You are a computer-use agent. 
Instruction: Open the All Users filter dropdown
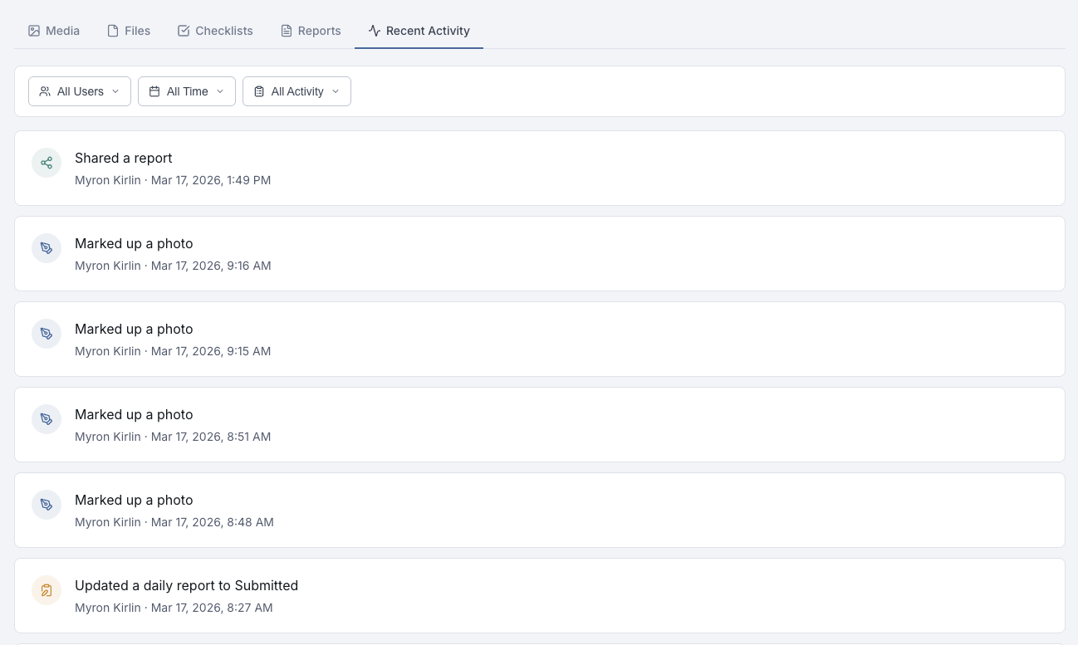click(80, 91)
